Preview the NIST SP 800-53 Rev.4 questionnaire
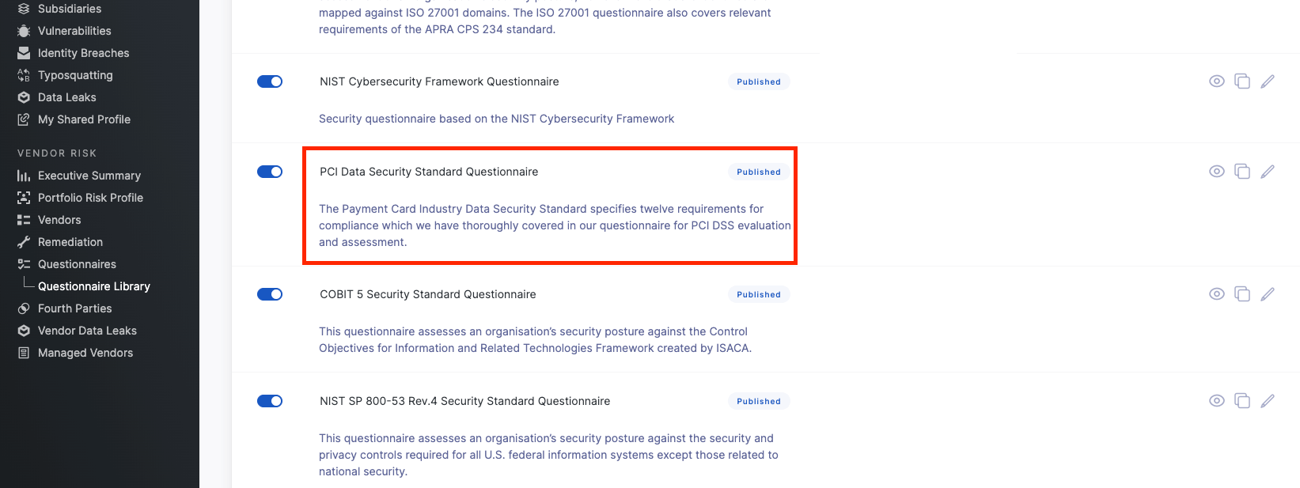1300x488 pixels. (x=1217, y=401)
